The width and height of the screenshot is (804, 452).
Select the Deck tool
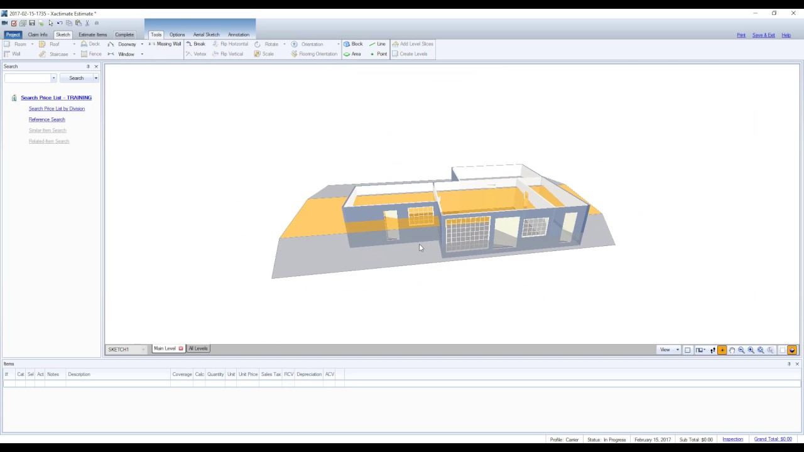(x=90, y=44)
